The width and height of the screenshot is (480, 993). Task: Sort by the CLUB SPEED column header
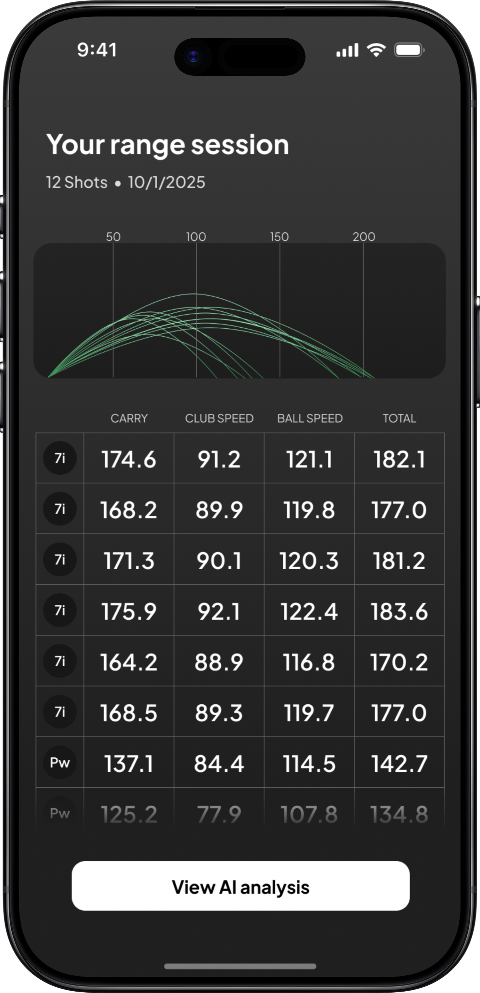(219, 418)
